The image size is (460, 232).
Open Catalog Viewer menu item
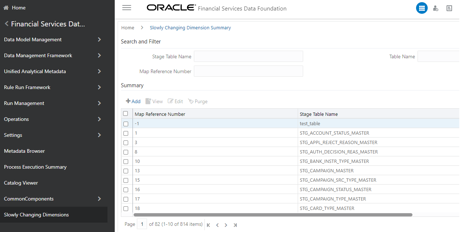(x=21, y=183)
